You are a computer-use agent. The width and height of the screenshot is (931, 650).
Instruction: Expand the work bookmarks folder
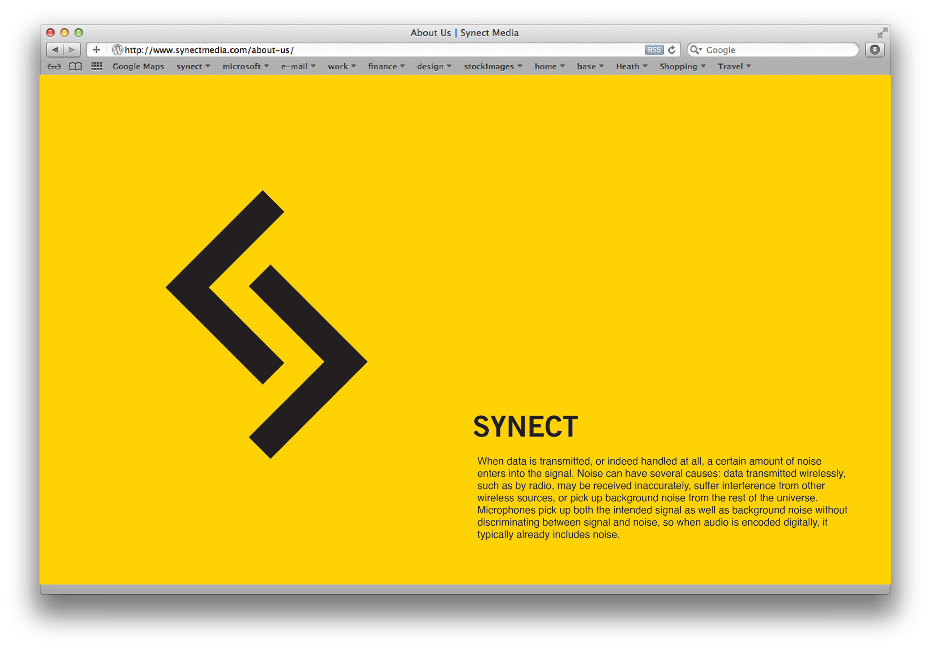pyautogui.click(x=341, y=66)
